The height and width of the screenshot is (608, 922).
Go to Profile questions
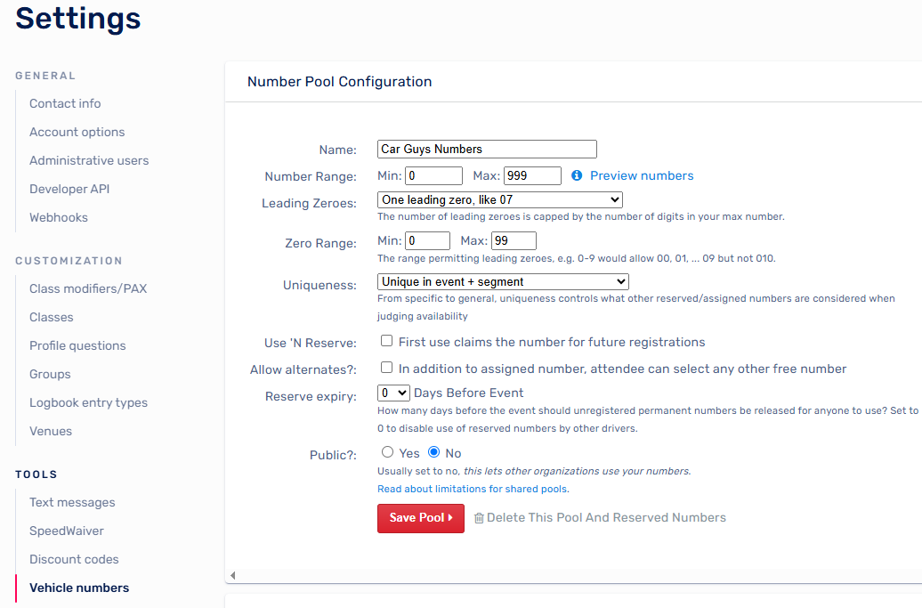[x=77, y=345]
